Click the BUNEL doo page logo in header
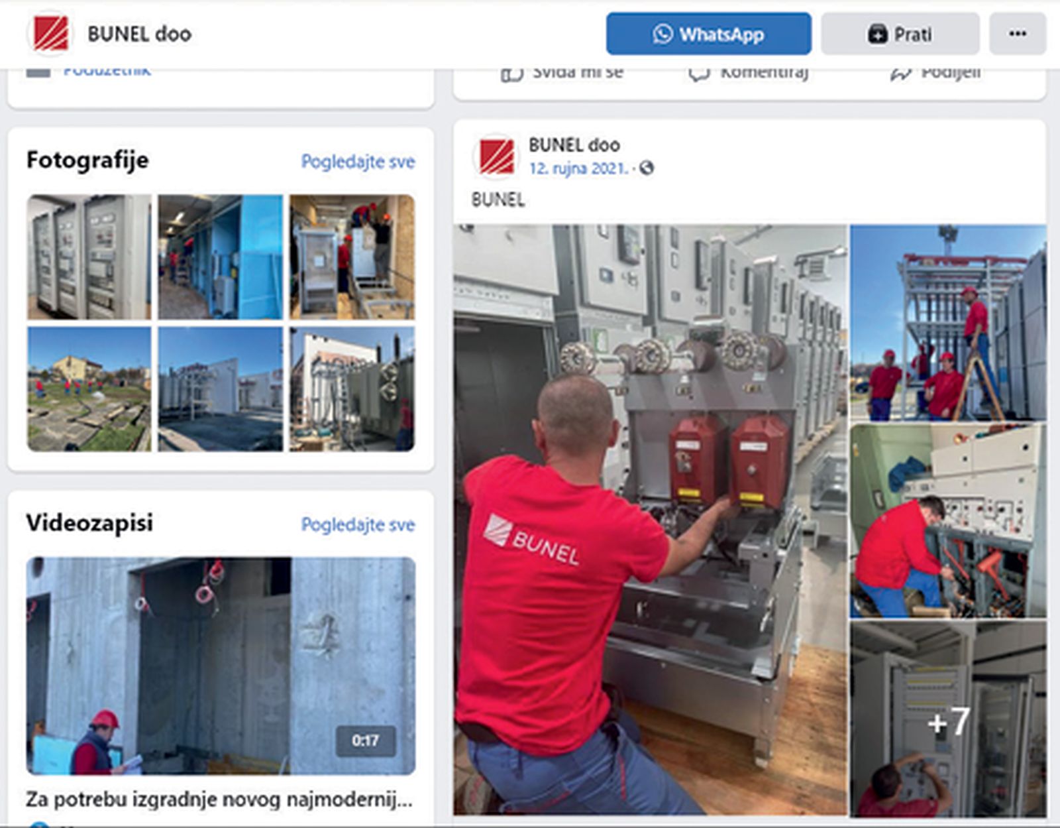Screen dimensions: 1060x828 pyautogui.click(x=50, y=33)
